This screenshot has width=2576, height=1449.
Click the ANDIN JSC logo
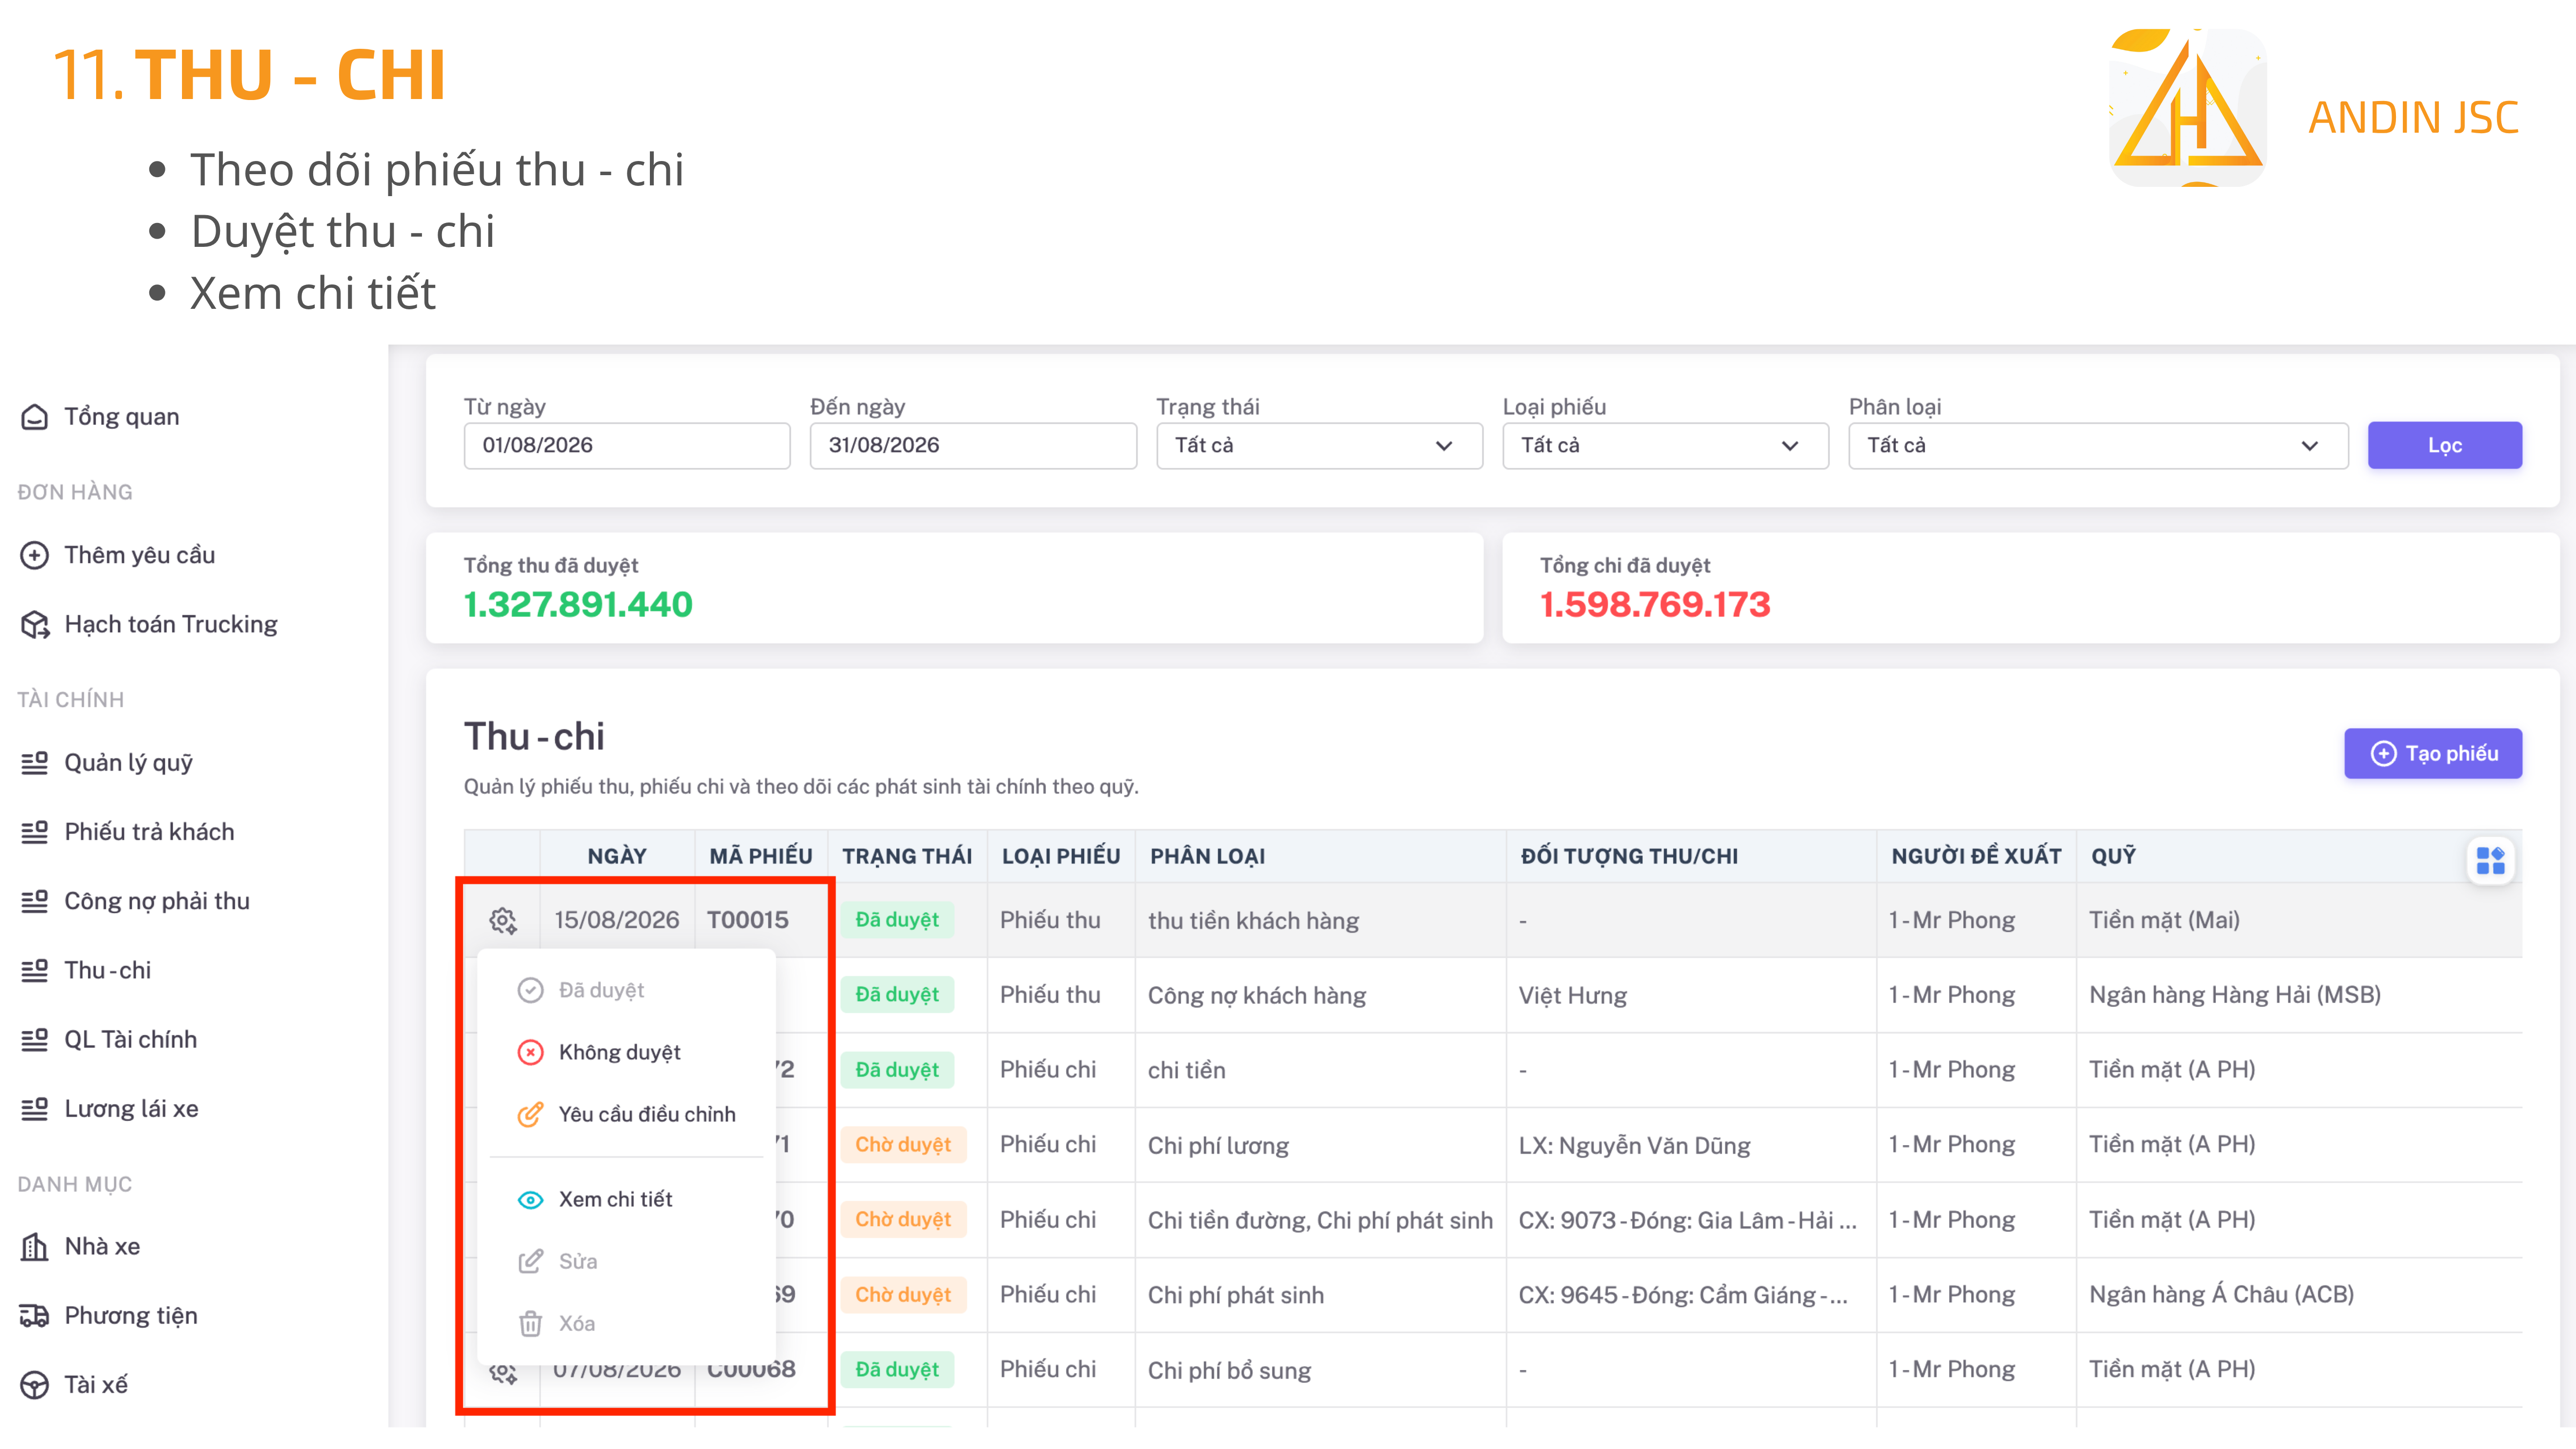pos(2188,107)
